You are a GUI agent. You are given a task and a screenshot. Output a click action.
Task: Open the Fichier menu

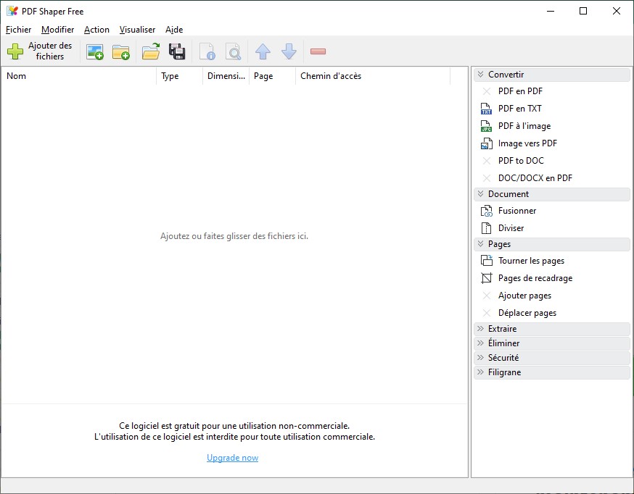tap(18, 30)
